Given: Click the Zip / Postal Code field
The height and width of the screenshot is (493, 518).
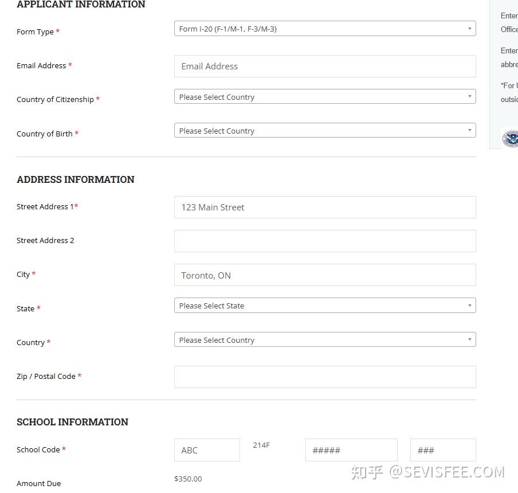Looking at the screenshot, I should 325,377.
